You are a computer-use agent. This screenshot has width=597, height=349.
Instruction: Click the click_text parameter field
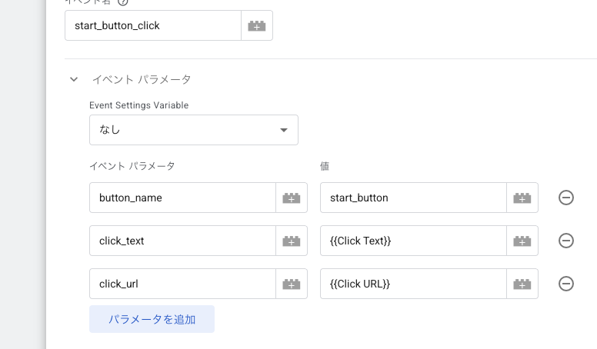tap(182, 241)
